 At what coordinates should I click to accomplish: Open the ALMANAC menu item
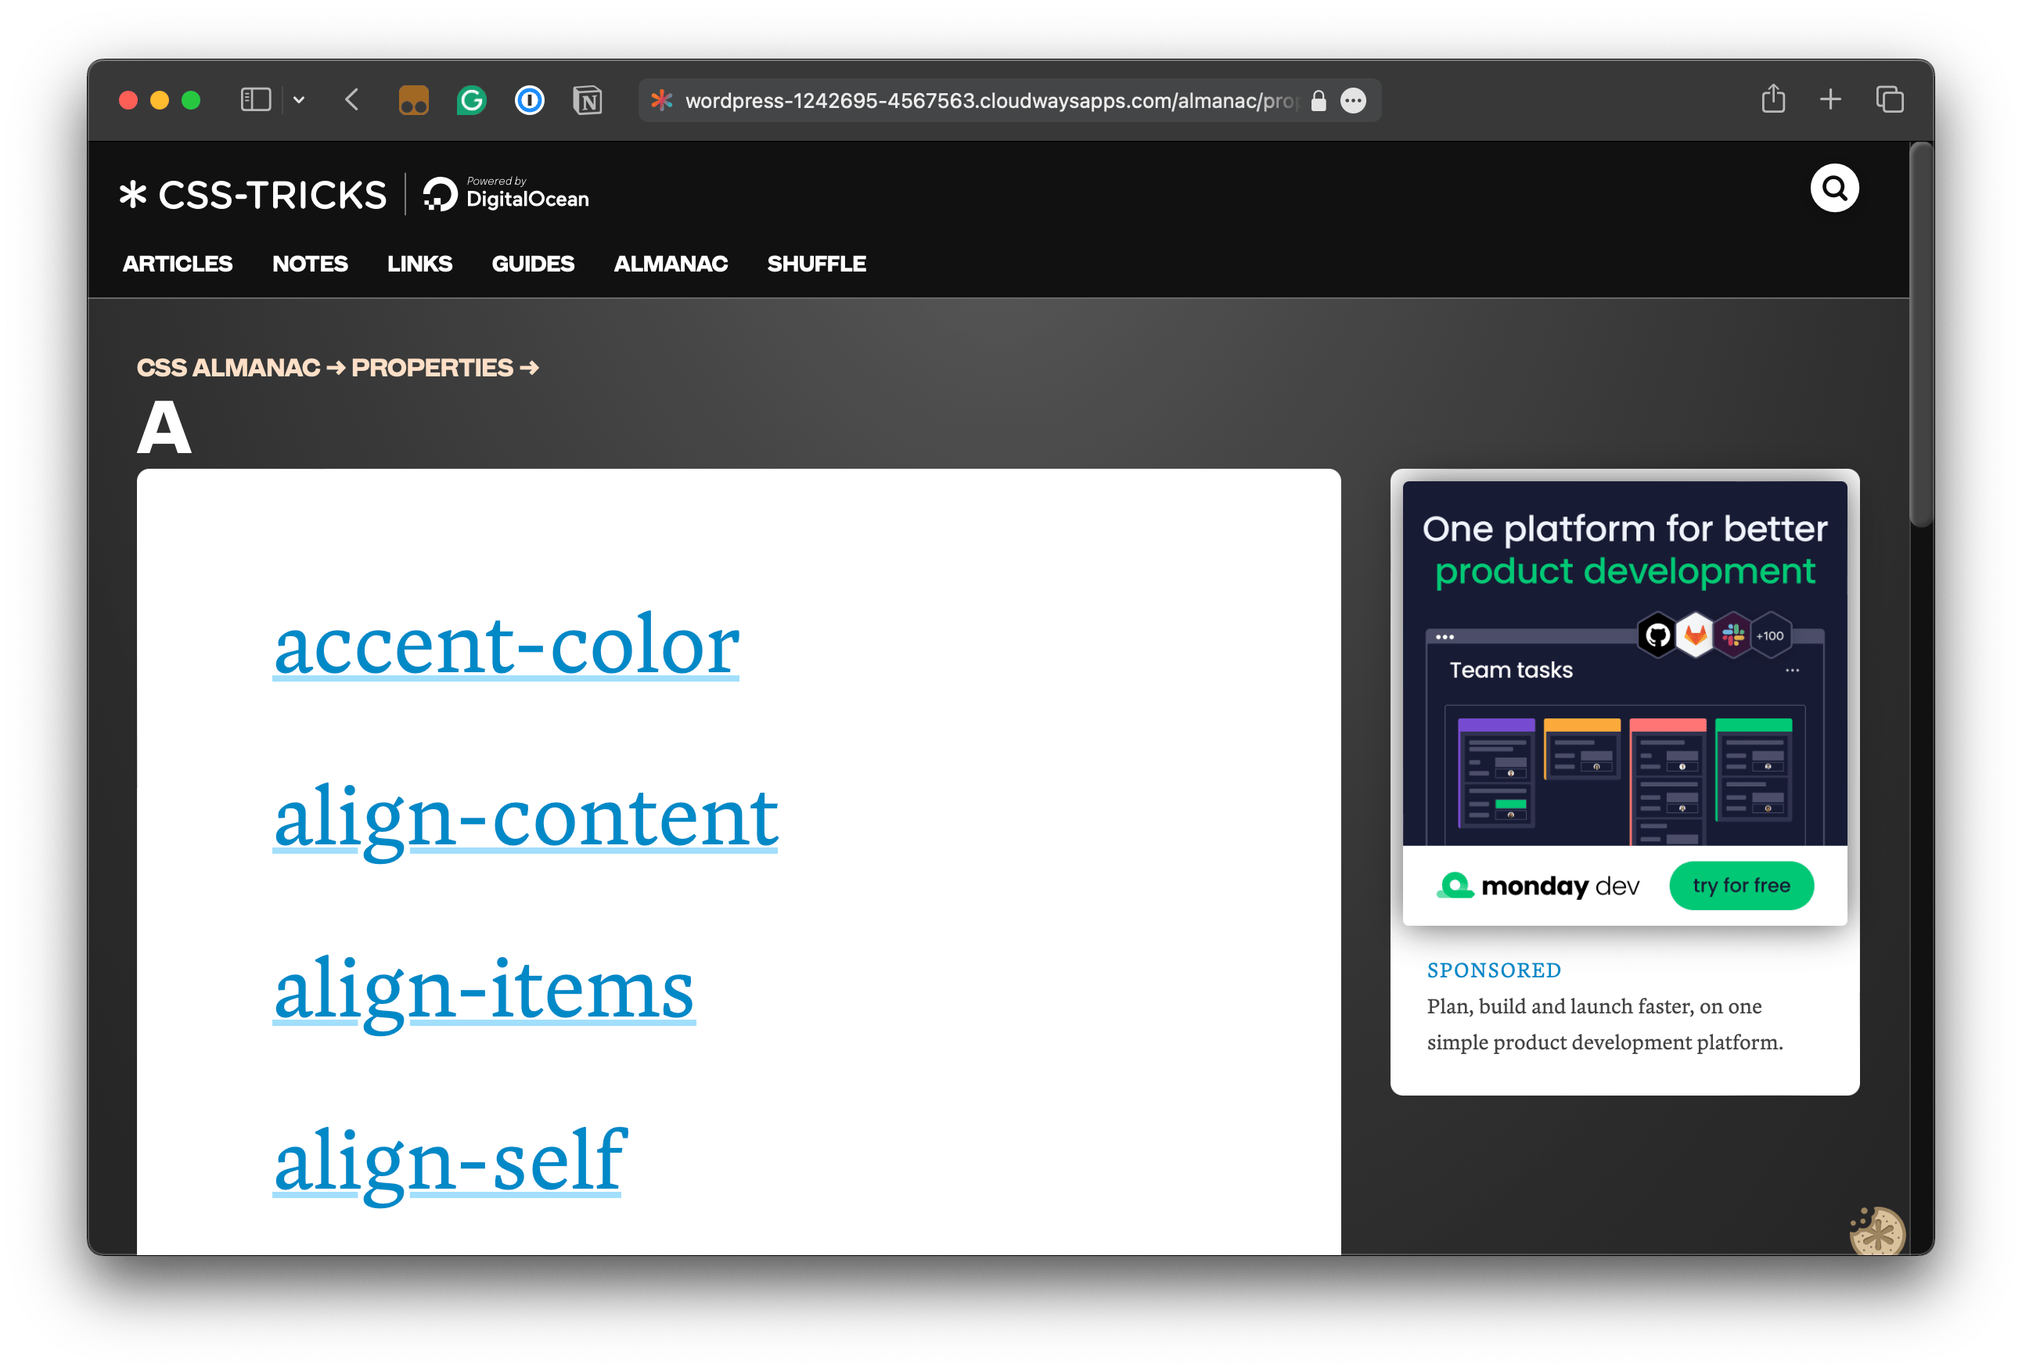671,264
